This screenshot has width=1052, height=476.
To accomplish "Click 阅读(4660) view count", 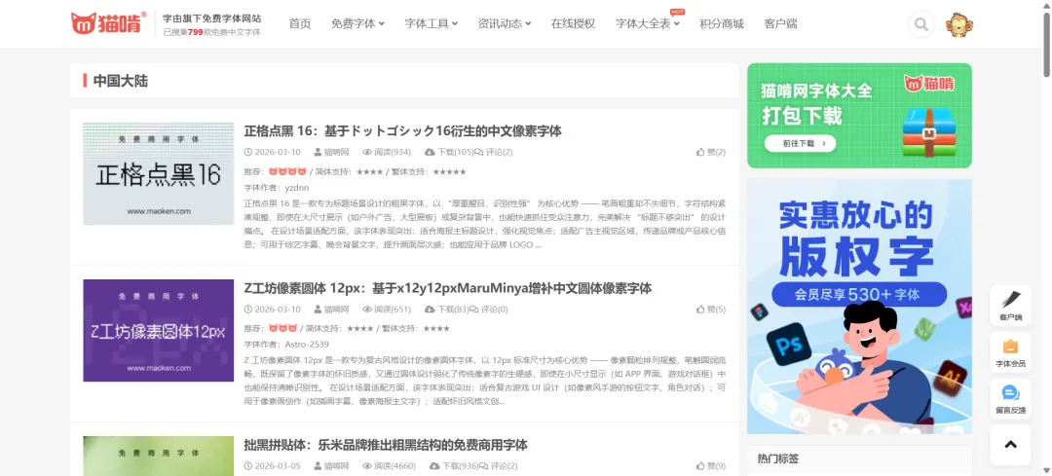I will point(389,466).
